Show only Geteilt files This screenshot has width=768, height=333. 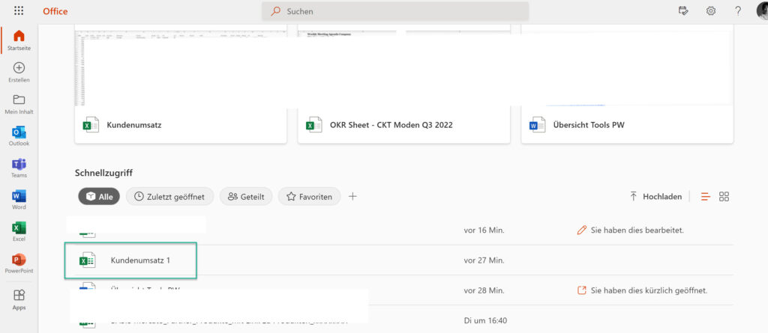pyautogui.click(x=246, y=197)
